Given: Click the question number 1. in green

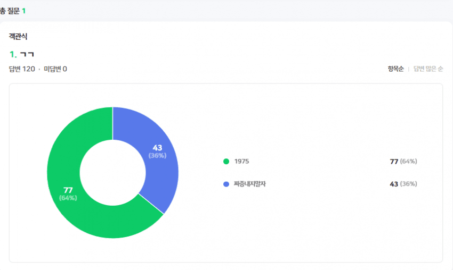Looking at the screenshot, I should [13, 54].
